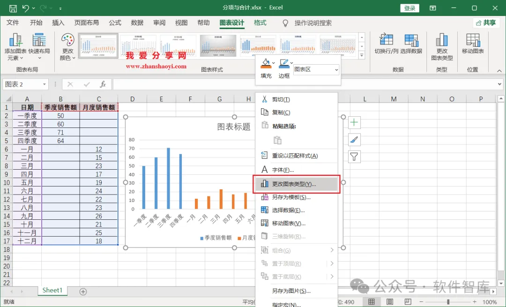Switch to Normal view icon in status bar

(372, 301)
